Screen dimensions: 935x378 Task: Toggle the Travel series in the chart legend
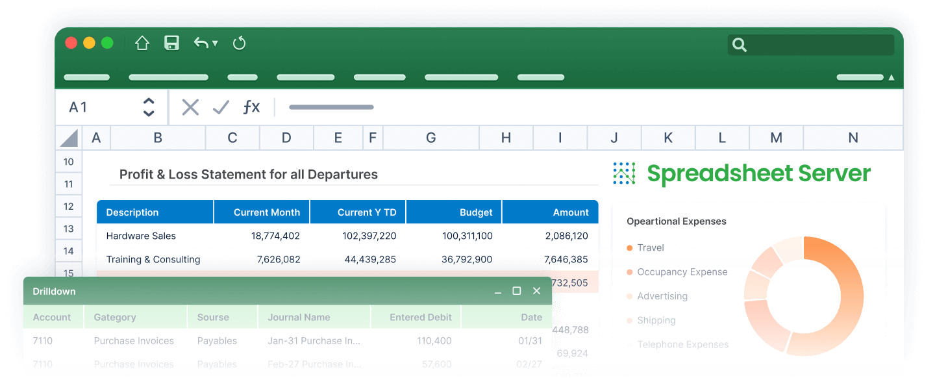pos(649,247)
